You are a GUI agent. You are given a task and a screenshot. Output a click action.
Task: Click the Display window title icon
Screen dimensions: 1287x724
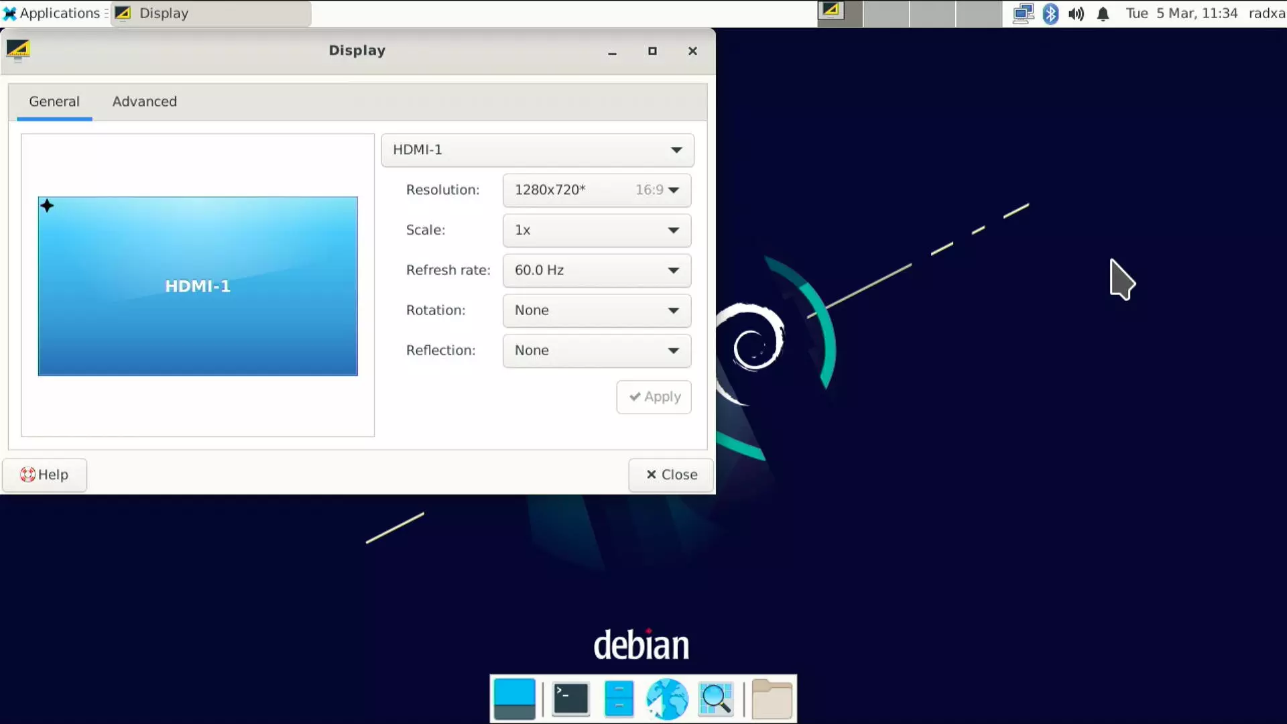[x=18, y=50]
